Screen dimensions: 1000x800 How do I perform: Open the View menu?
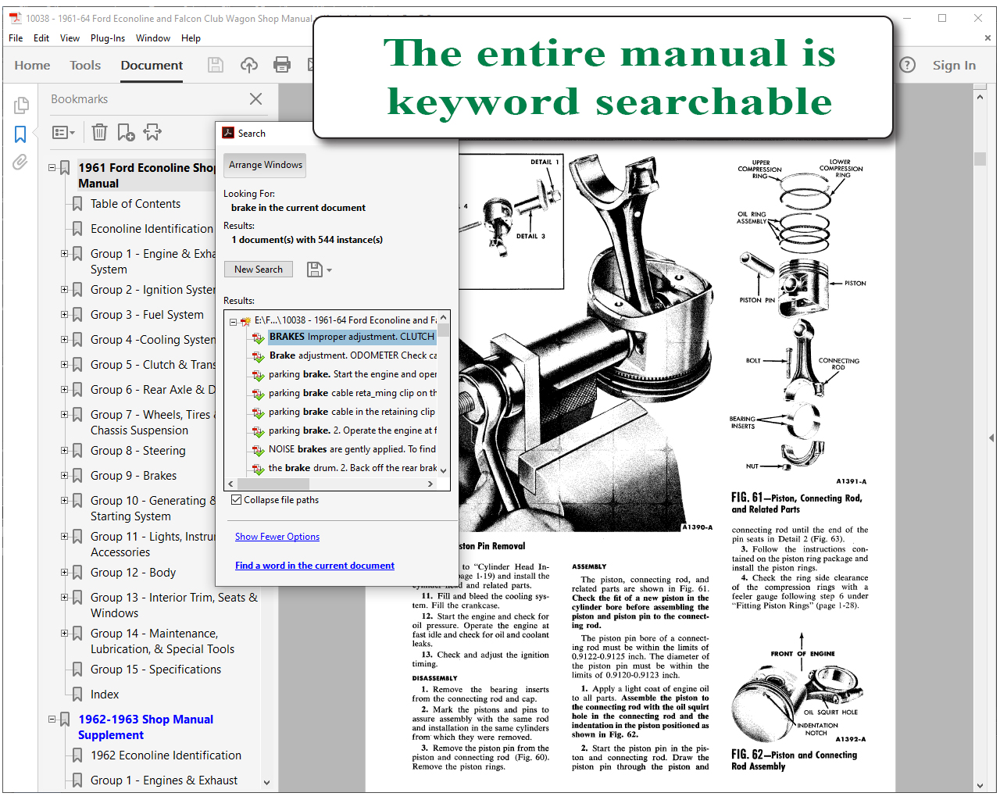70,38
